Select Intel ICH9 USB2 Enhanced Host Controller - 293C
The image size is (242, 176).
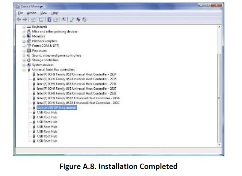[x=78, y=103]
